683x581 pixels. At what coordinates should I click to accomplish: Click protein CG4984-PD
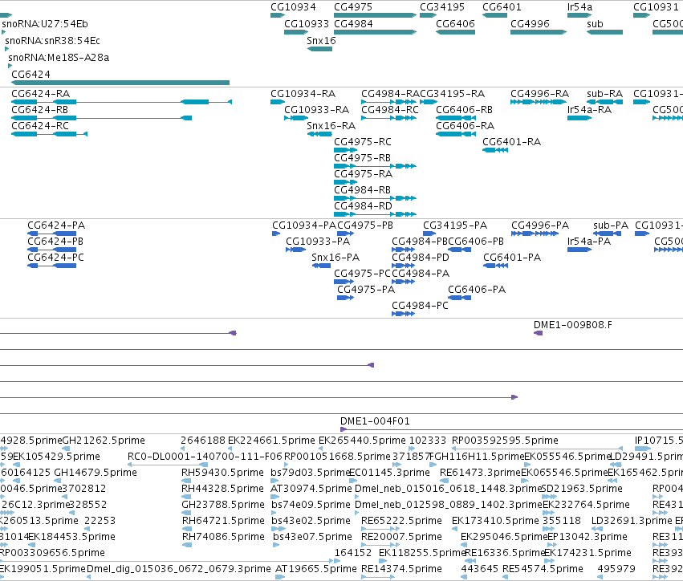(403, 266)
